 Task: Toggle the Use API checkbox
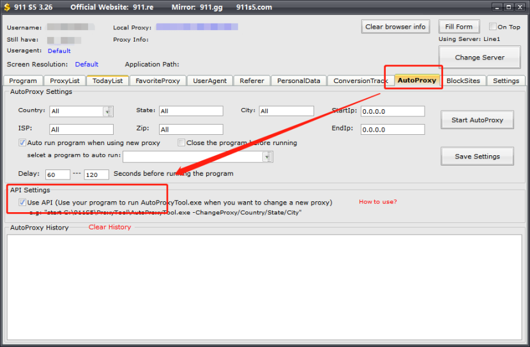[x=23, y=203]
